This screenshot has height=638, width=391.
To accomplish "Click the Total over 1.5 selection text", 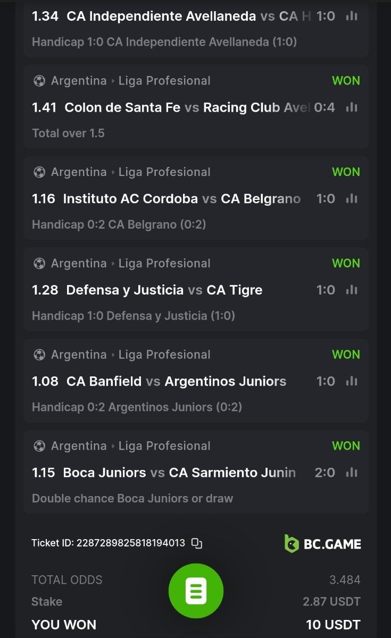I will pyautogui.click(x=68, y=133).
